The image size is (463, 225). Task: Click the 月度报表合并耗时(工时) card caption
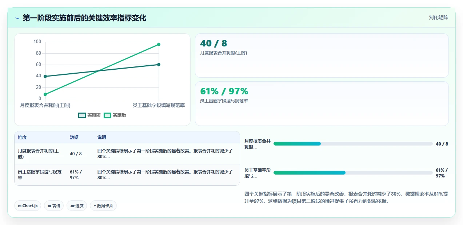click(x=224, y=53)
